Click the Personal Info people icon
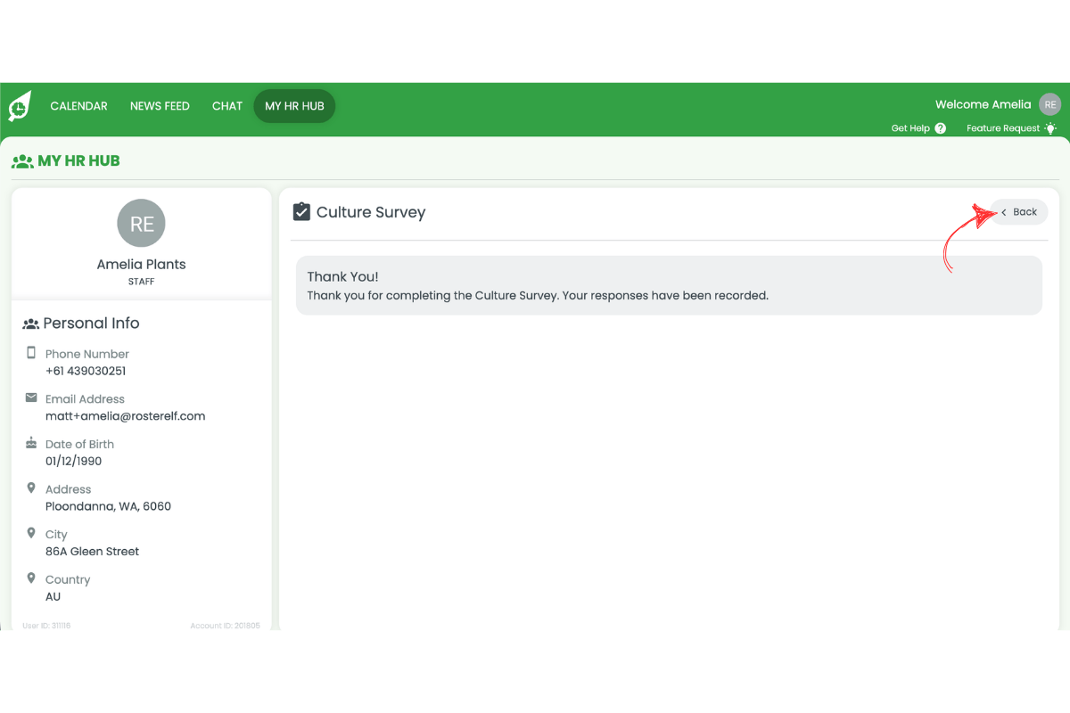 pos(31,324)
